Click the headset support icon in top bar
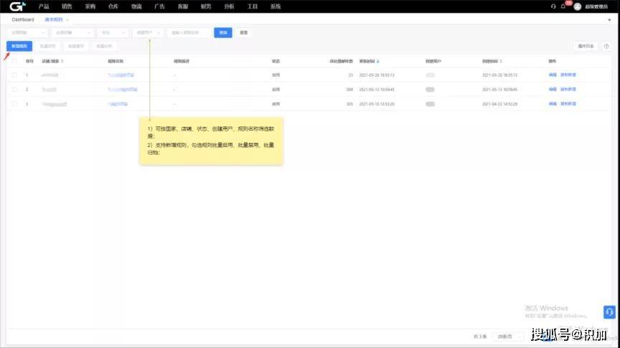Screen dimensions: 620x348 pos(553,6)
